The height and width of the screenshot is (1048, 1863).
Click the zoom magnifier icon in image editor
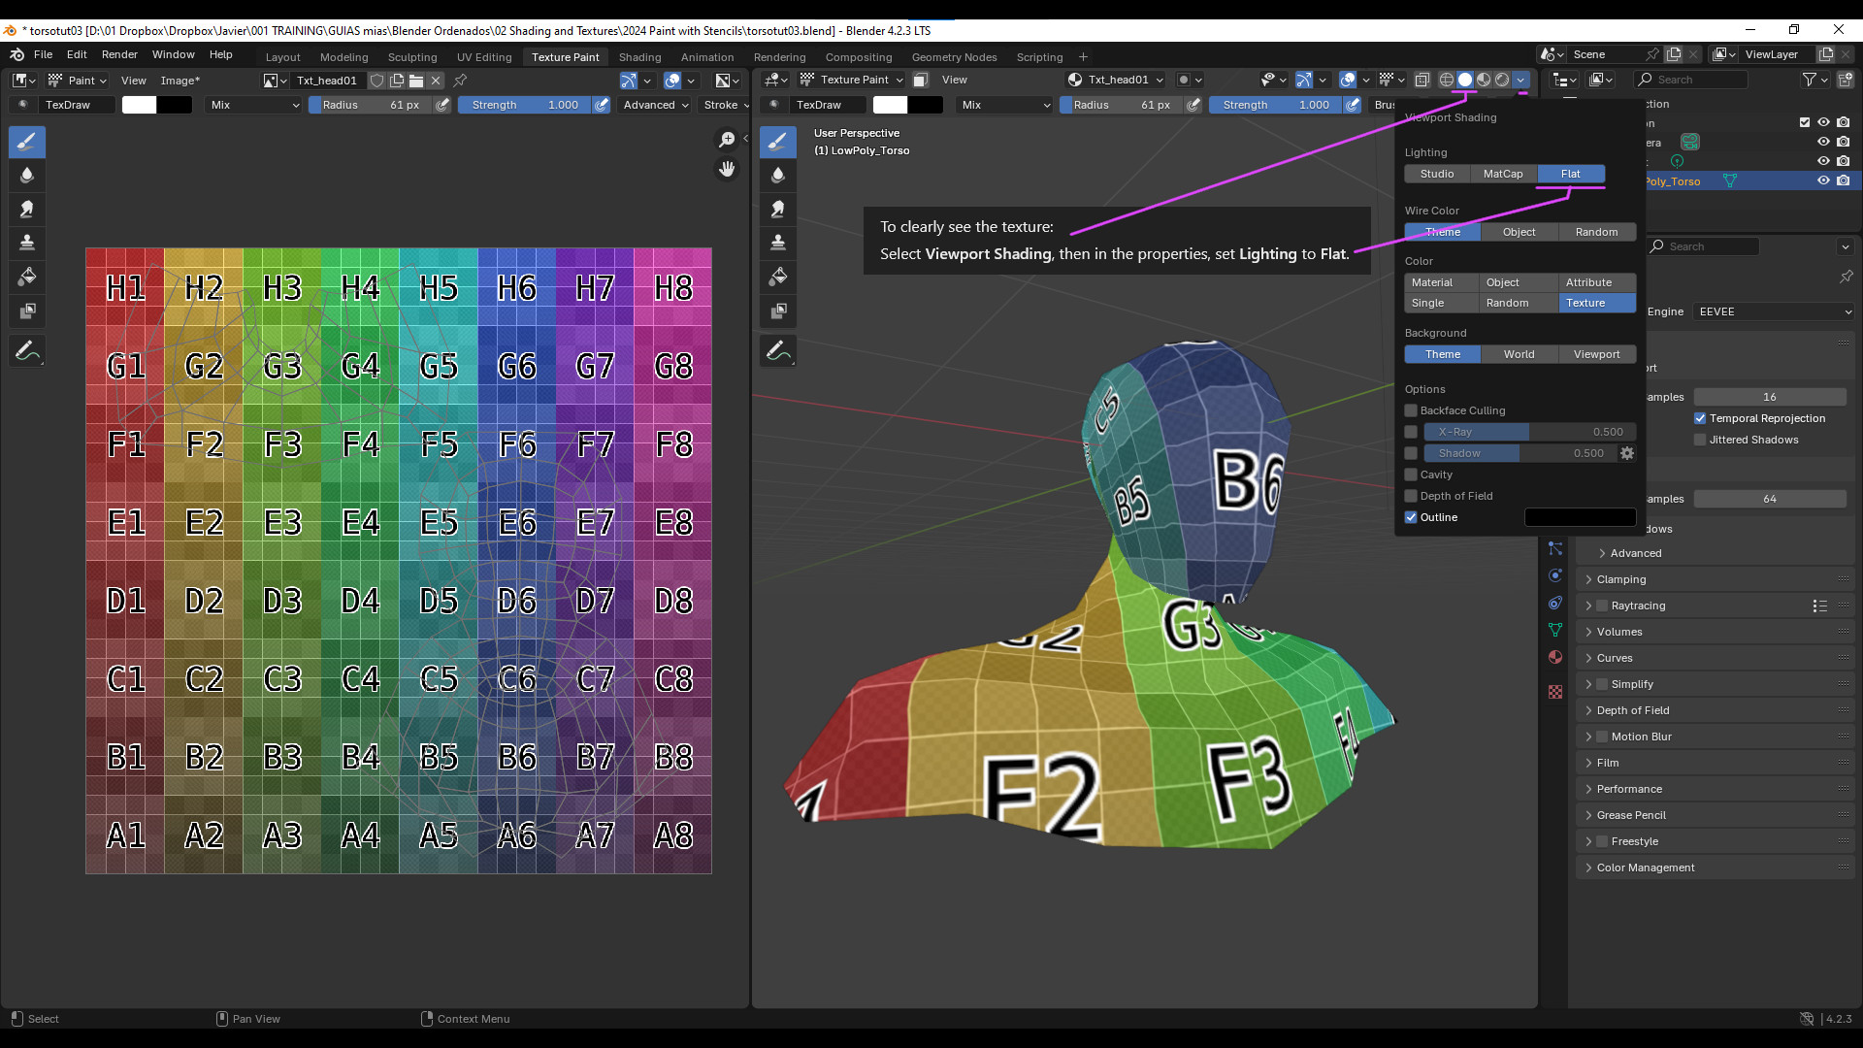pos(727,141)
